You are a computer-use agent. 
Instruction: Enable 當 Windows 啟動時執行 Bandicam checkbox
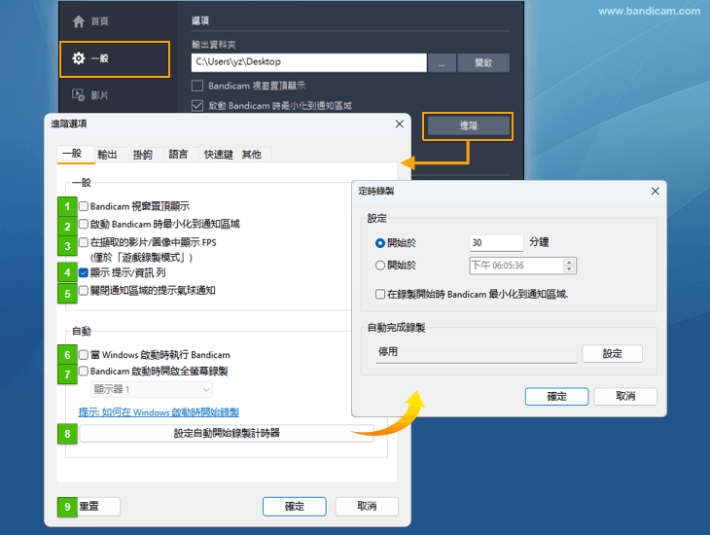[84, 355]
